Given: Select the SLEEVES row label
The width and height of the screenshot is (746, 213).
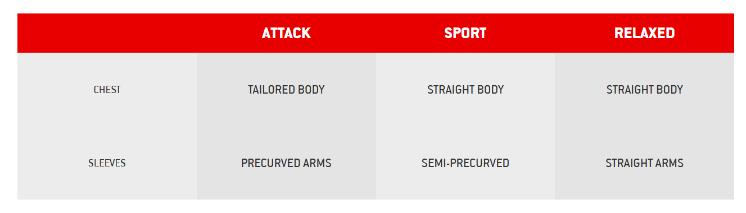Looking at the screenshot, I should coord(107,163).
